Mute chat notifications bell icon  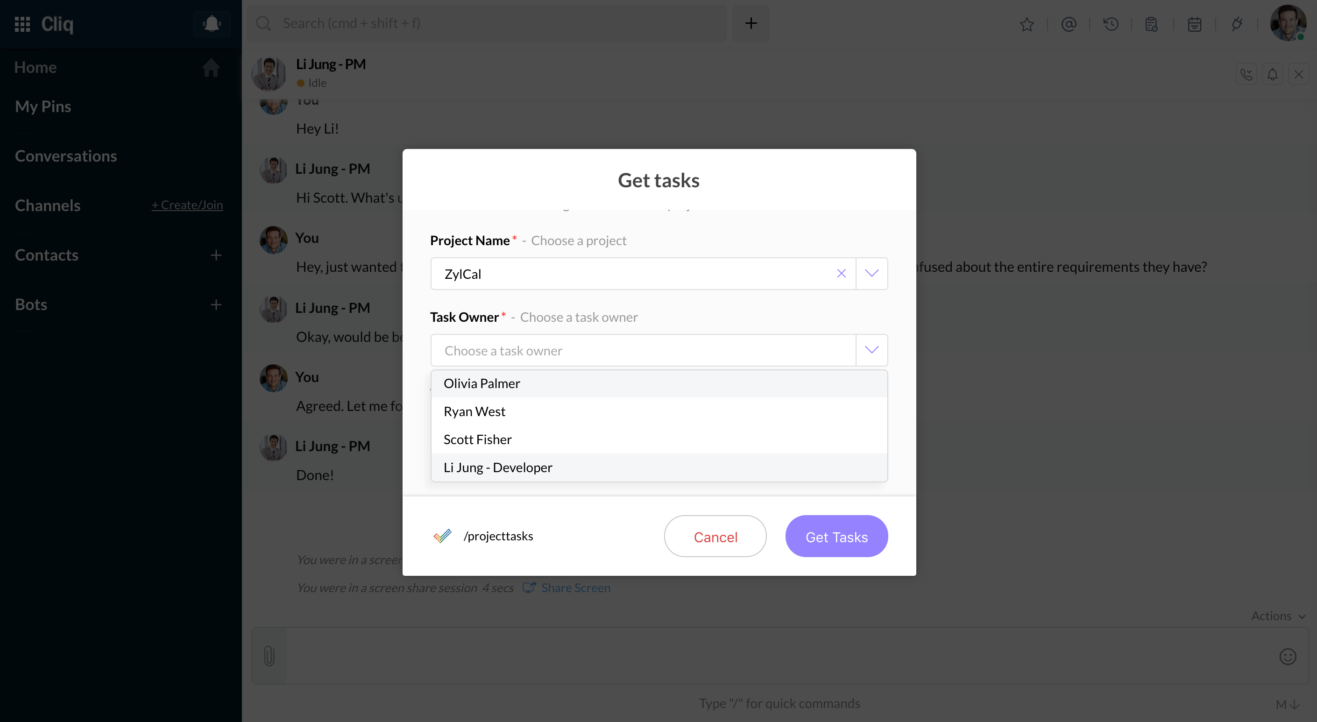1273,75
